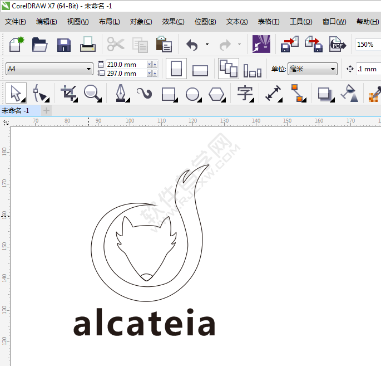Open the 位图(B) menu

205,22
